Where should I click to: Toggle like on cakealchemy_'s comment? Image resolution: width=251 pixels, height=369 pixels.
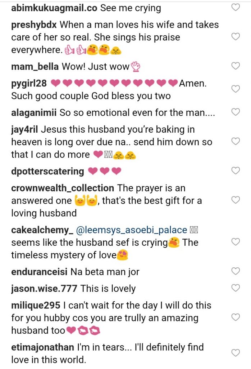235,241
